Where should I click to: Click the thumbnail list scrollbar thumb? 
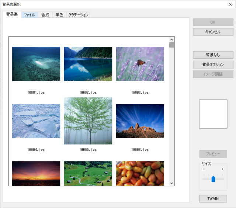(171, 45)
